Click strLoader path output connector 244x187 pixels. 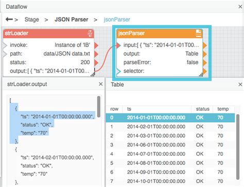point(96,54)
